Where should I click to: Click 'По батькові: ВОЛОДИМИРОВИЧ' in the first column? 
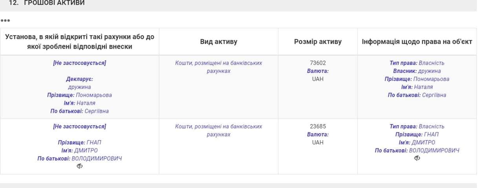click(x=80, y=159)
